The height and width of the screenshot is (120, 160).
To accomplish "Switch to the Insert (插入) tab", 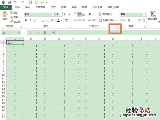I will (x=28, y=7).
